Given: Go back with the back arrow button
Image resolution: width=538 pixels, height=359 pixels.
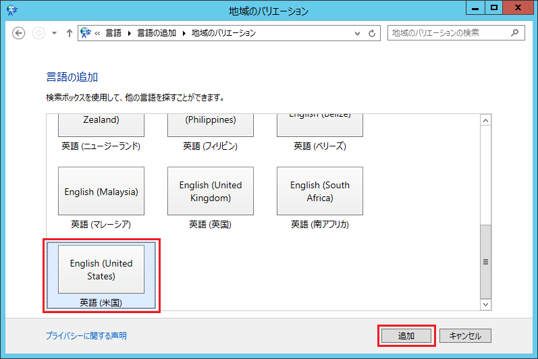Looking at the screenshot, I should pos(18,33).
